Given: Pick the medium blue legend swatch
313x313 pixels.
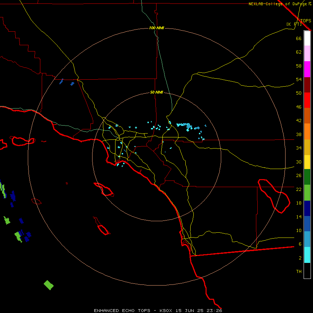Looking at the screenshot, I should click(307, 224).
